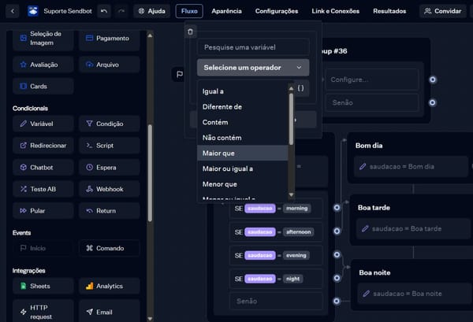Add an Arquivo block
This screenshot has width=473, height=322.
pos(110,65)
